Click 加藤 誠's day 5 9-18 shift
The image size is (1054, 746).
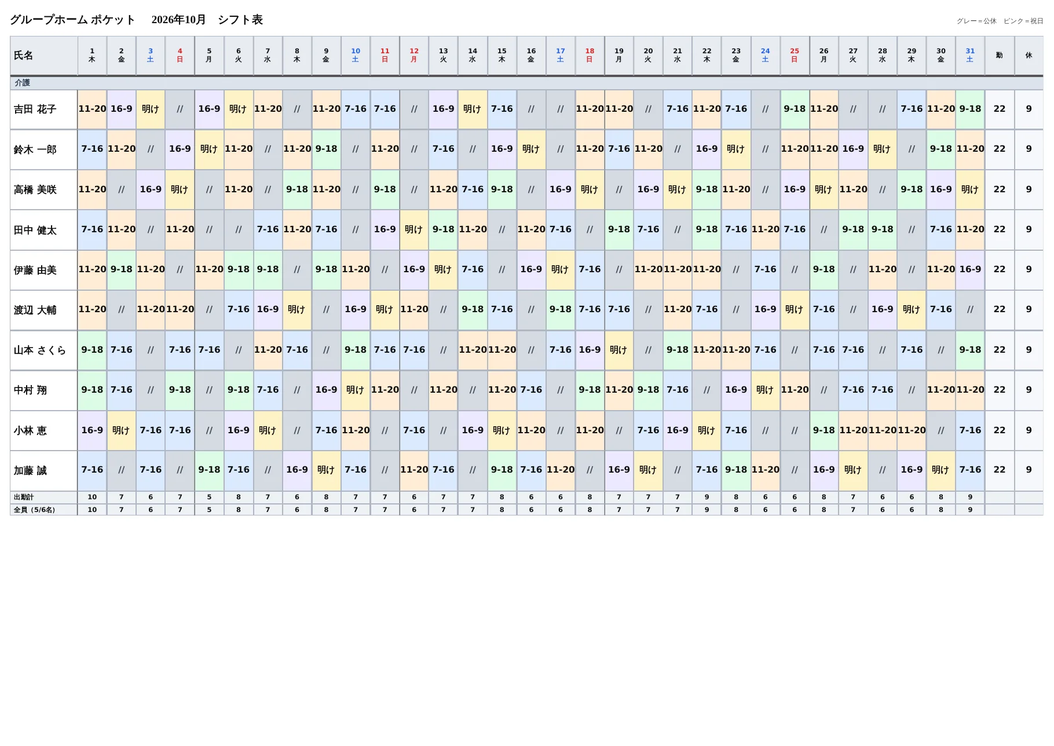coord(209,470)
